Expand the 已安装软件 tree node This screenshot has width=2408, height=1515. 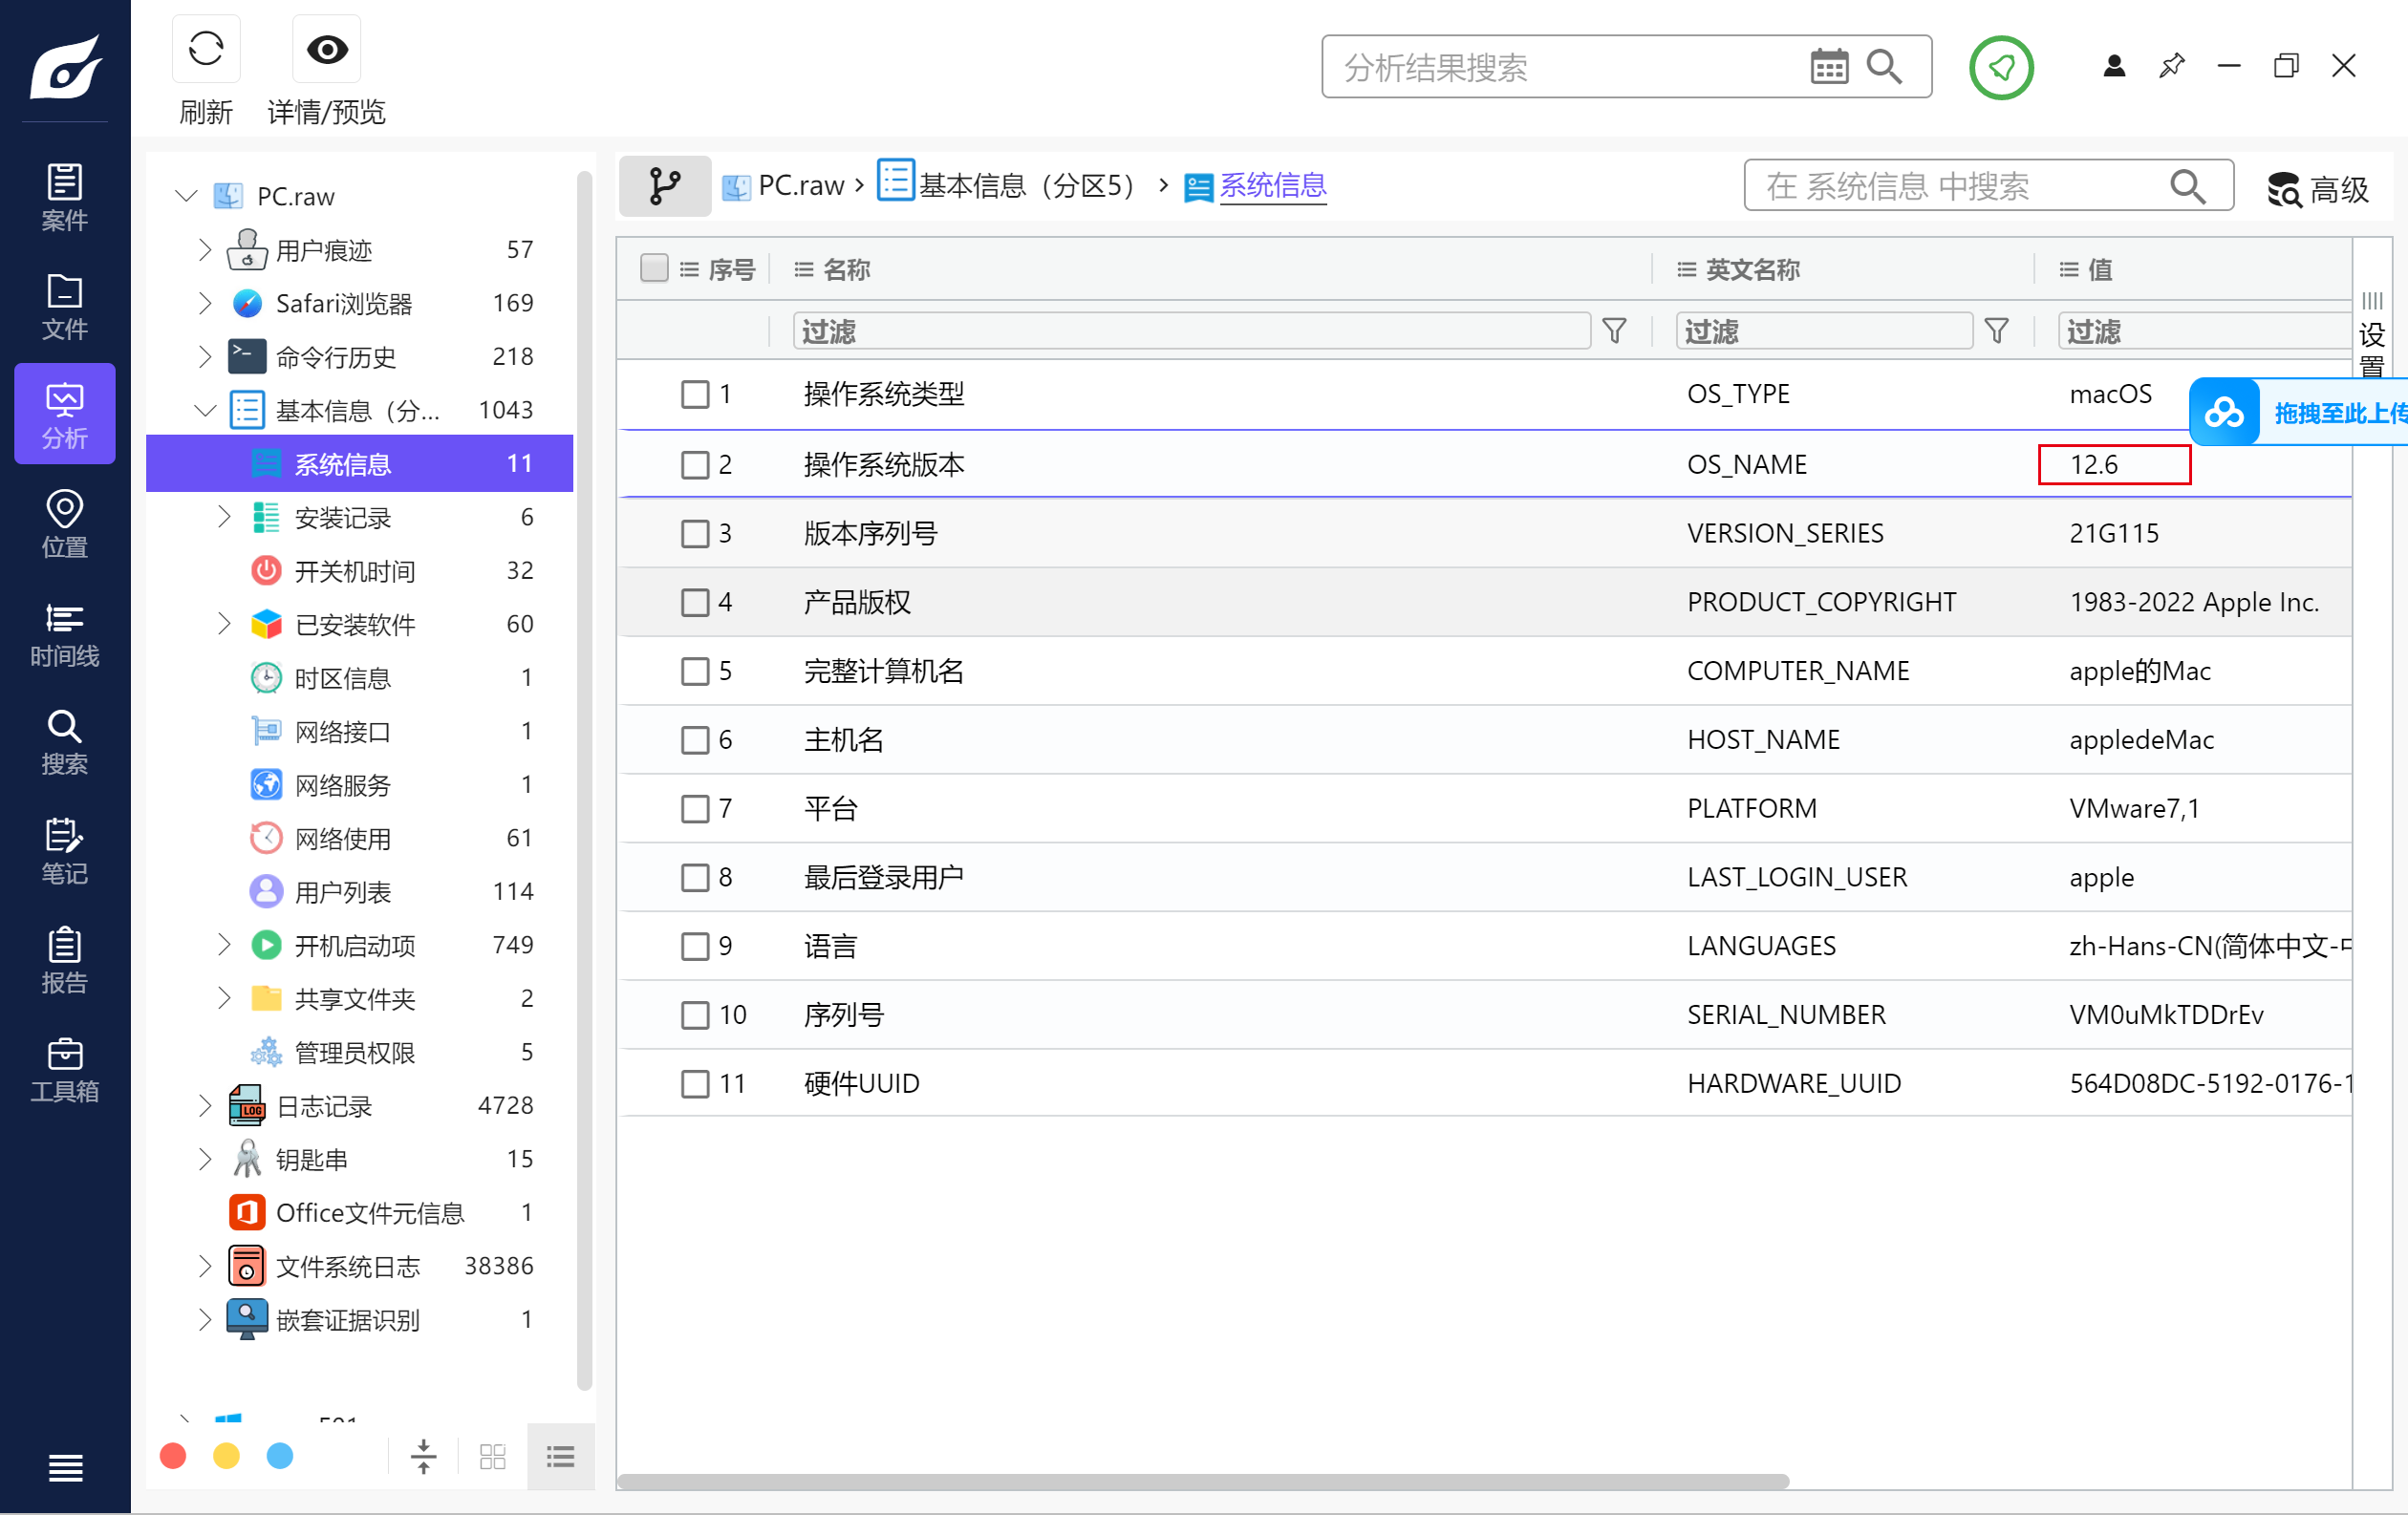coord(223,624)
